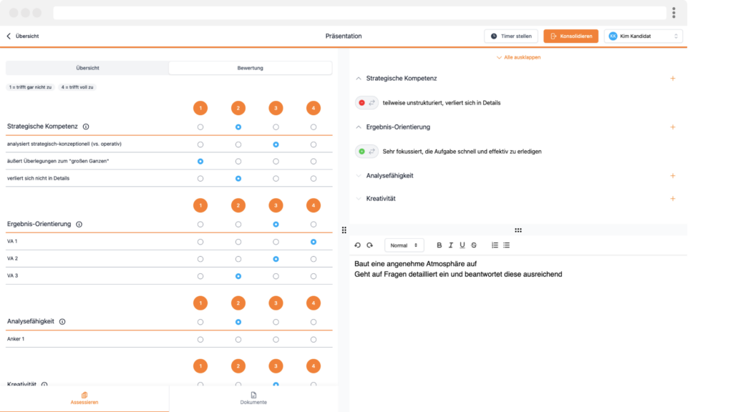Image resolution: width=733 pixels, height=412 pixels.
Task: Rate VA 3 as 4
Action: click(314, 276)
